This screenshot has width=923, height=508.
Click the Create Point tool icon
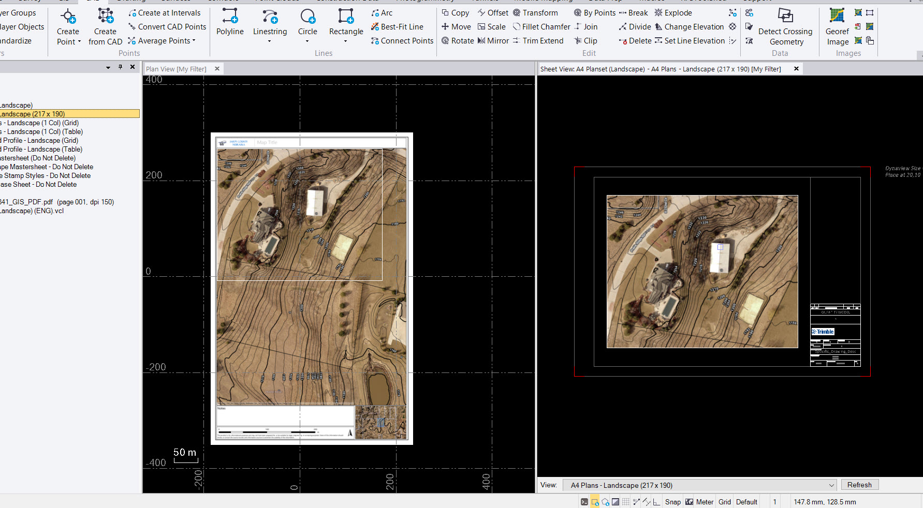(x=68, y=17)
